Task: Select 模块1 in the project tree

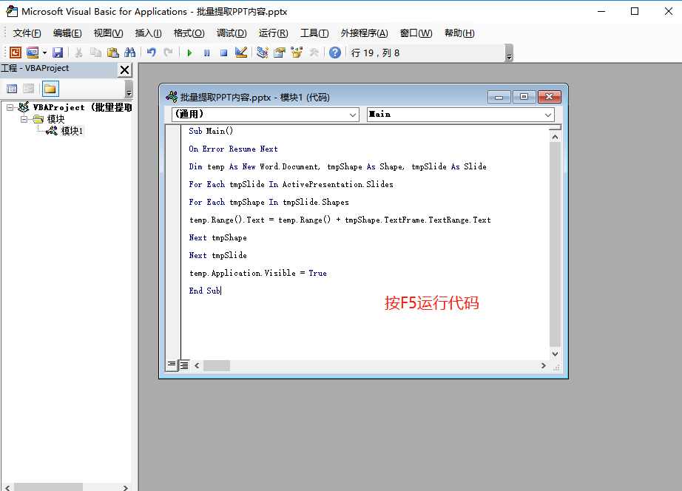Action: click(x=72, y=131)
